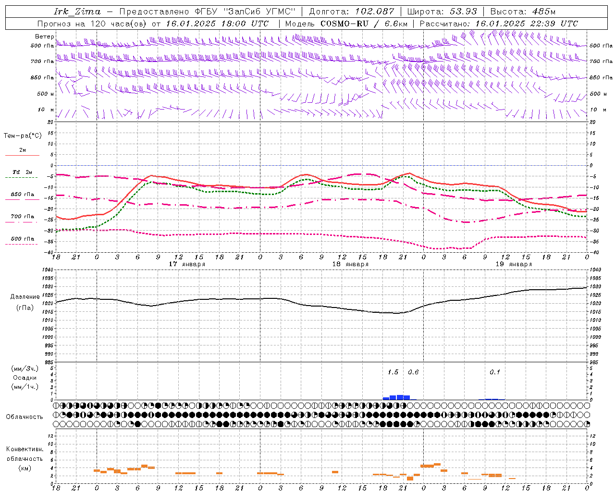Click the 'Модель COSMO-RU / 6.6км' label
Screen dimensions: 615x492
point(346,24)
